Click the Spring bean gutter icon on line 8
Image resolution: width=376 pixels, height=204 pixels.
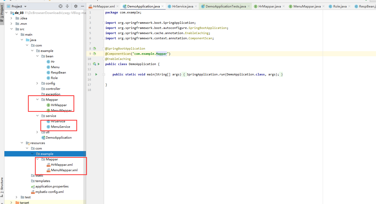94,49
